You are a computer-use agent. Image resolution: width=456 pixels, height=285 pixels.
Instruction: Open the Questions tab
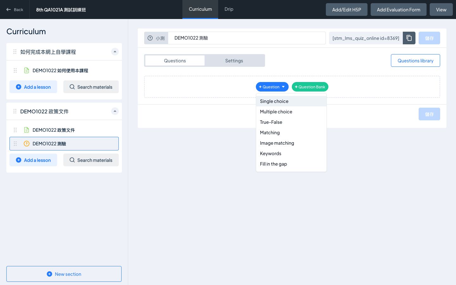pyautogui.click(x=175, y=60)
